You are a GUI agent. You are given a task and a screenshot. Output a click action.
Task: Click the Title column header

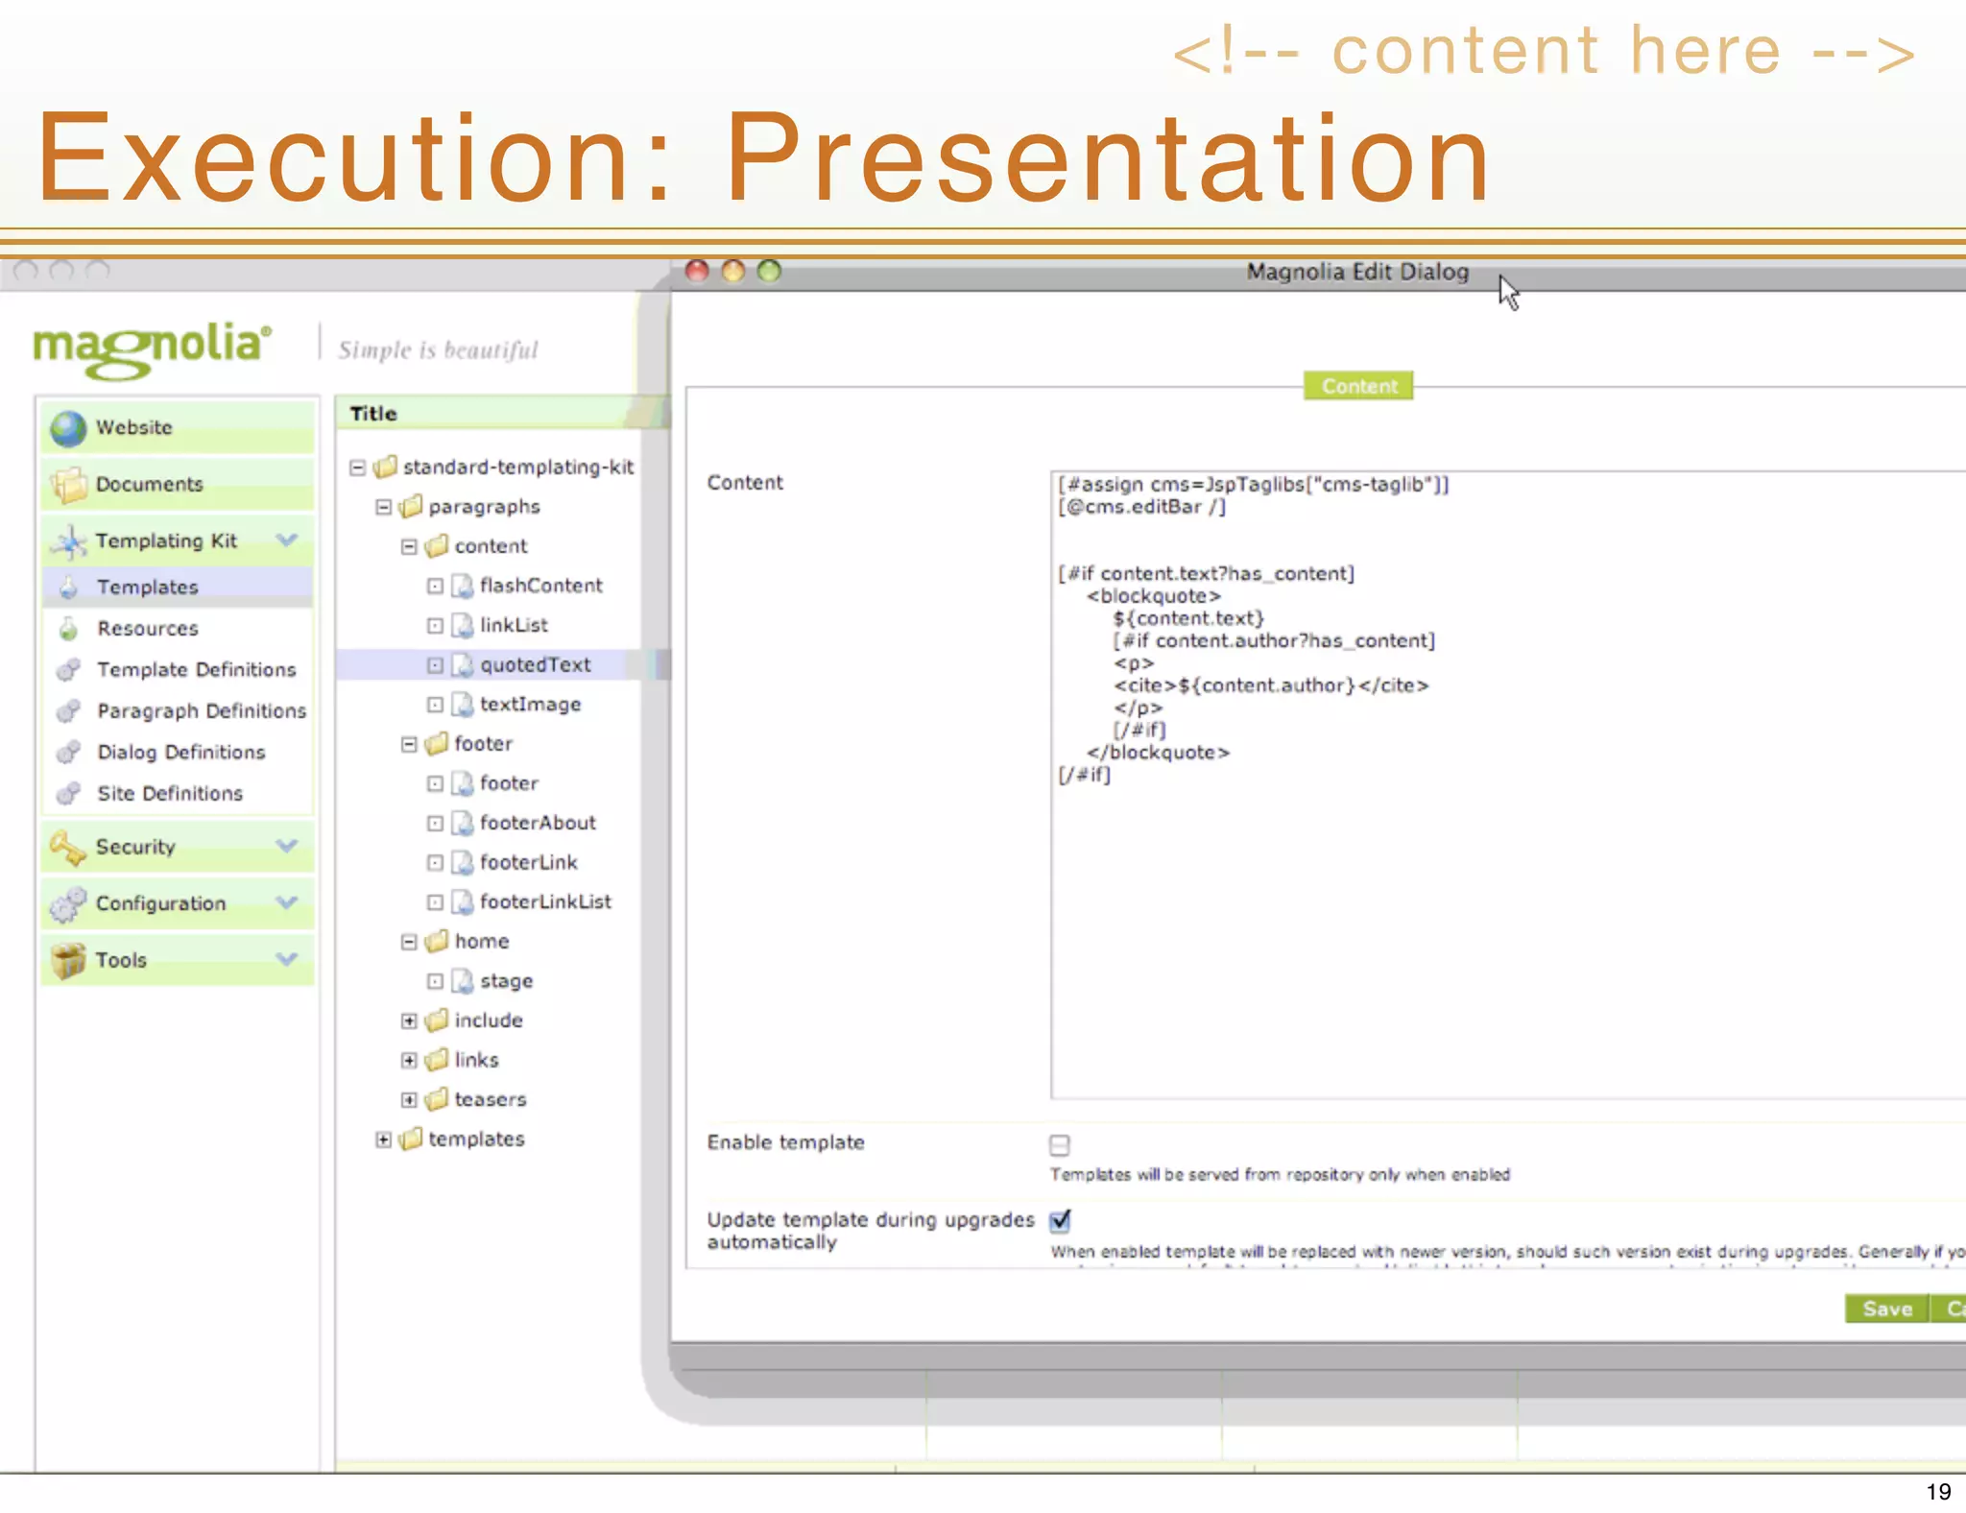tap(502, 413)
